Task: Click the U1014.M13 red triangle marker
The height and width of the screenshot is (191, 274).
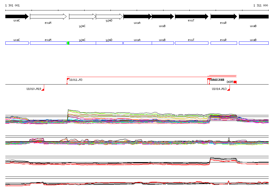Action: pyautogui.click(x=229, y=89)
